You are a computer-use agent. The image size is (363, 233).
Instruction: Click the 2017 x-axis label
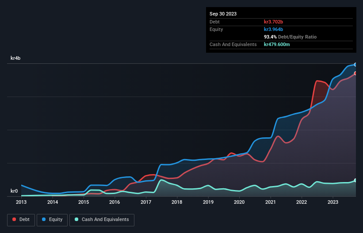[146, 202]
